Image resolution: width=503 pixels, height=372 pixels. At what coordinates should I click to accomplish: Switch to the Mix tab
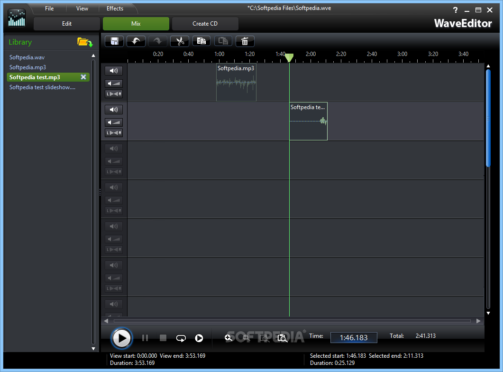click(136, 24)
